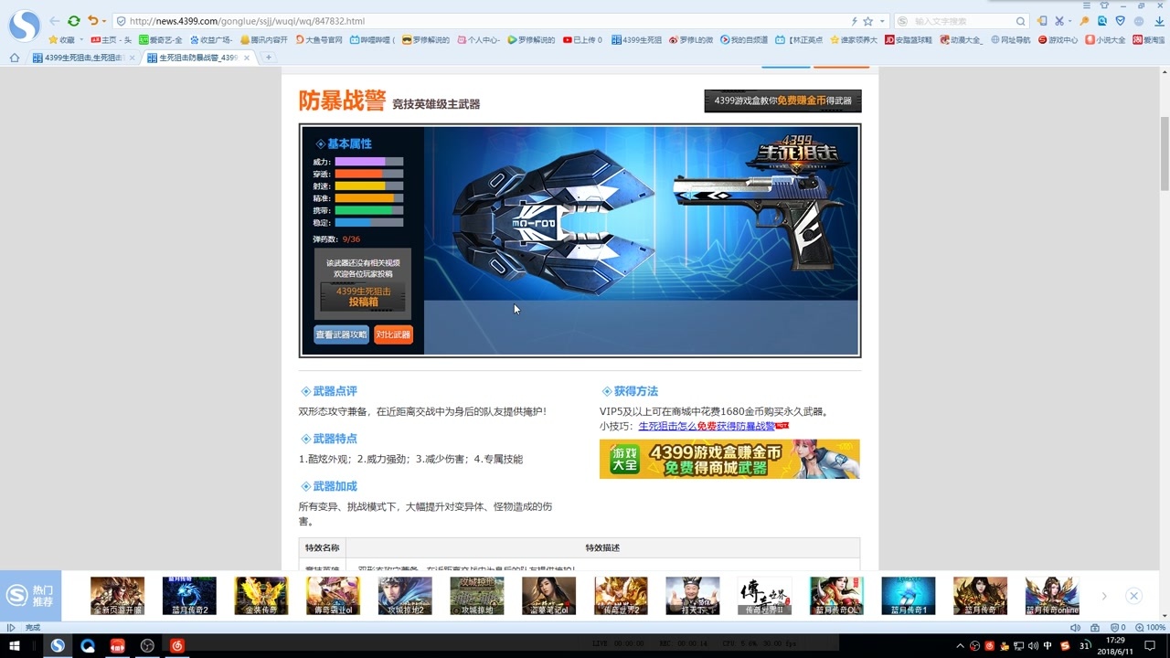Viewport: 1170px width, 658px height.
Task: Select the 生死狙击防暴战警 tab
Action: pyautogui.click(x=199, y=58)
